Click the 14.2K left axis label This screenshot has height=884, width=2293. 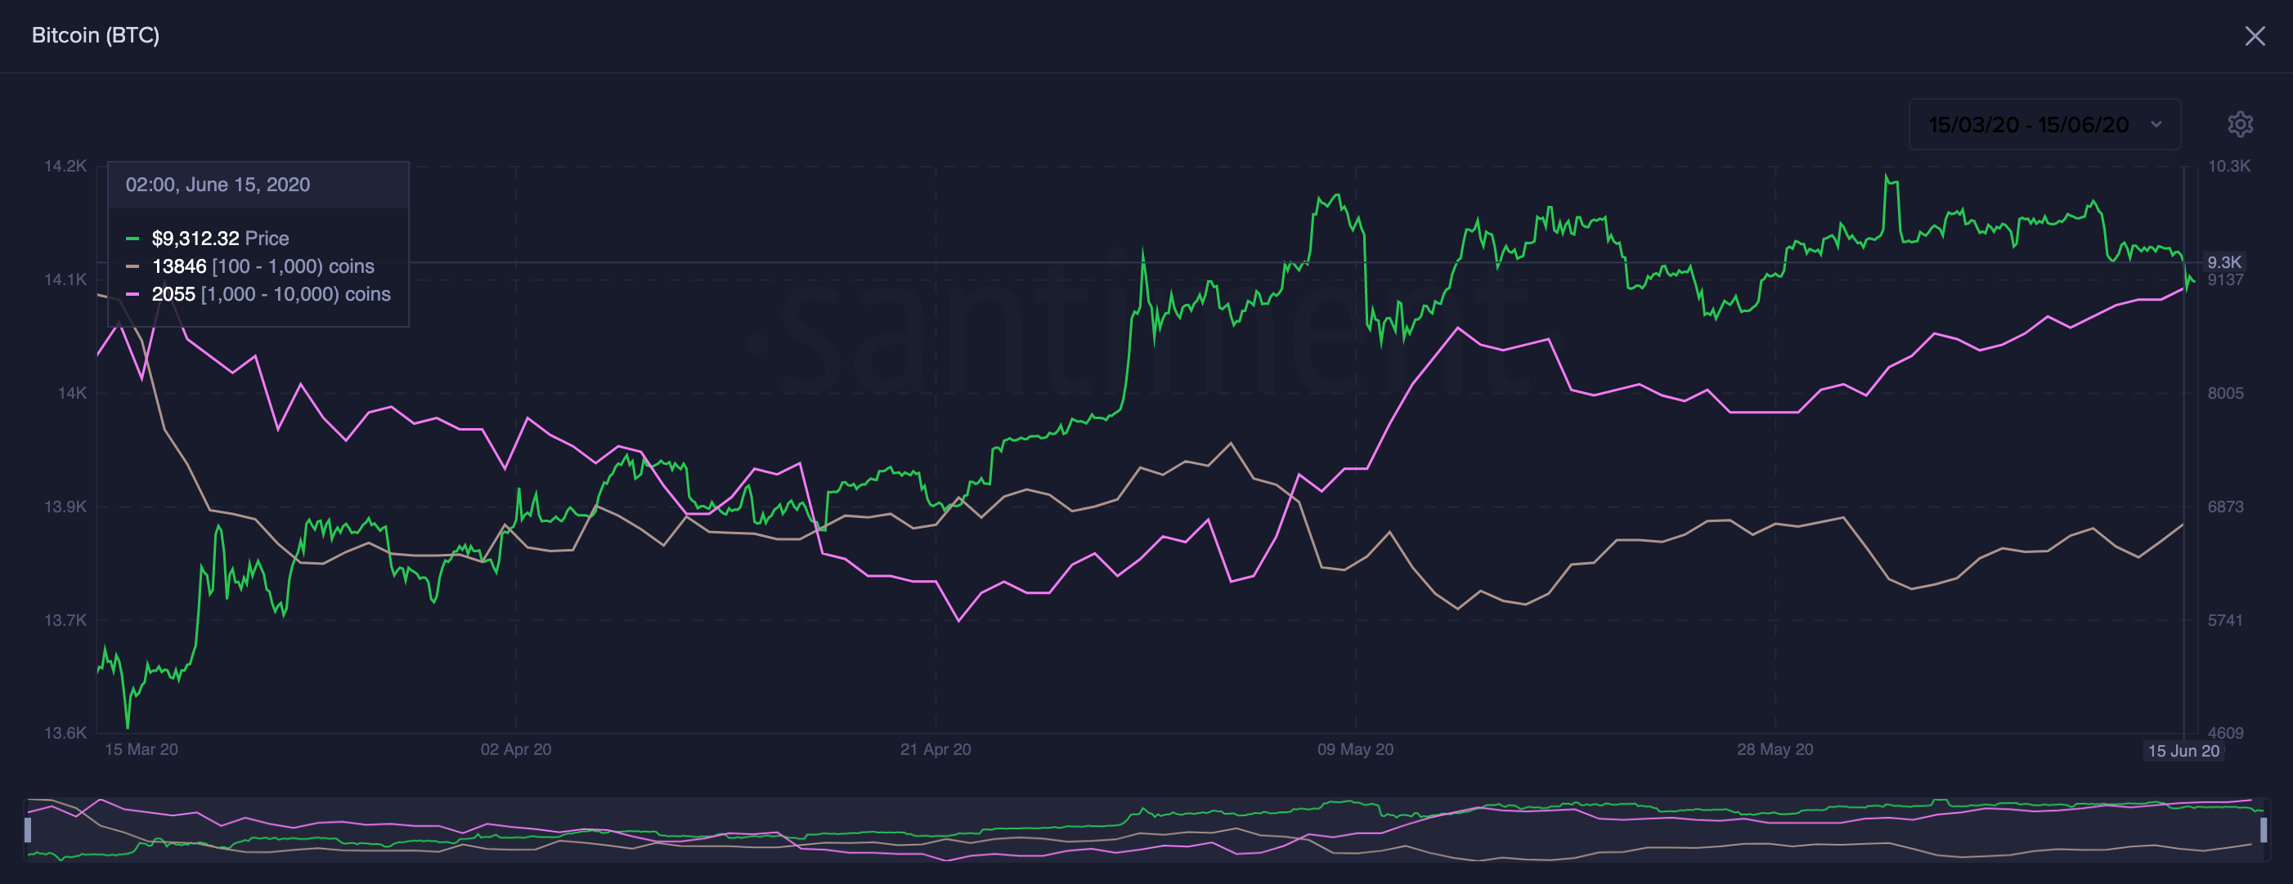[x=66, y=165]
